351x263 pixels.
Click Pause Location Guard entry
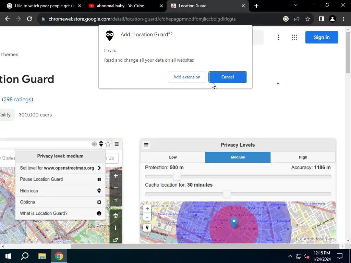click(60, 179)
